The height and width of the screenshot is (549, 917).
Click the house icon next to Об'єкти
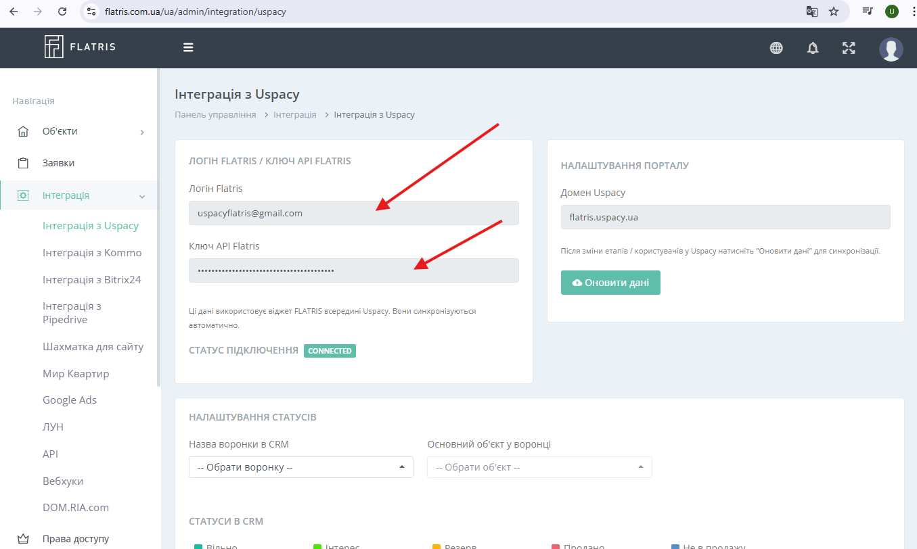click(23, 131)
